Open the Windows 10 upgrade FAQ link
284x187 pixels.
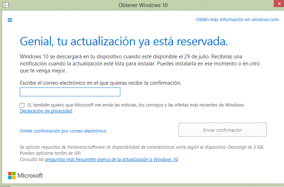(x=111, y=159)
